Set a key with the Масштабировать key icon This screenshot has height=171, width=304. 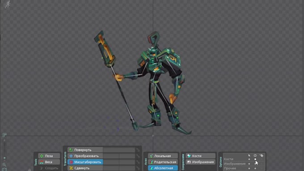coord(138,162)
